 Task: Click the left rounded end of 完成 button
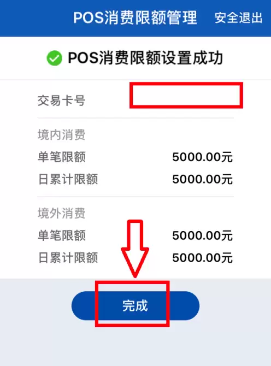[84, 305]
